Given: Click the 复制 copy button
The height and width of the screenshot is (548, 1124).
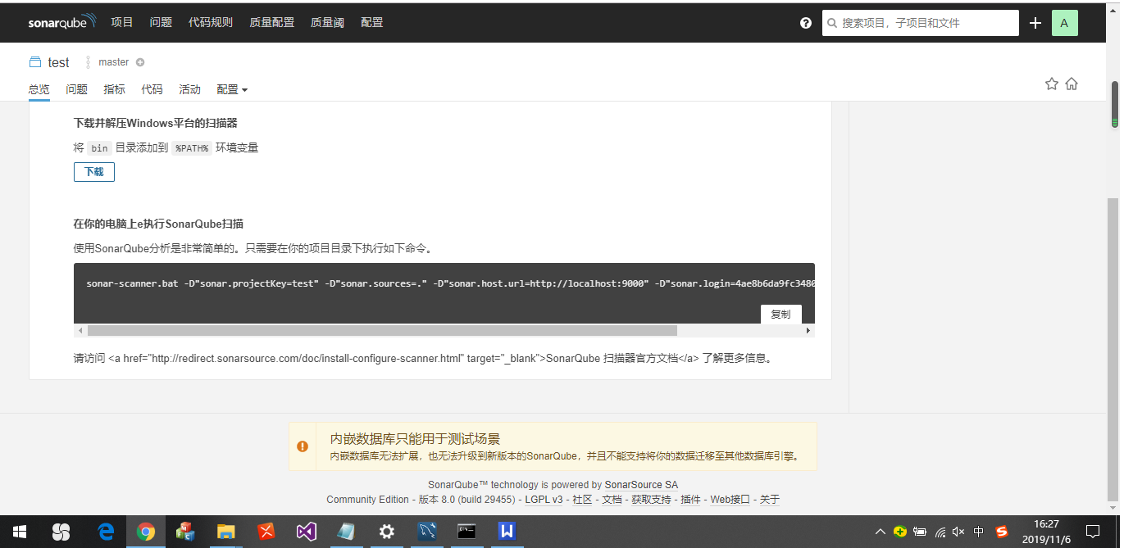Looking at the screenshot, I should tap(781, 314).
